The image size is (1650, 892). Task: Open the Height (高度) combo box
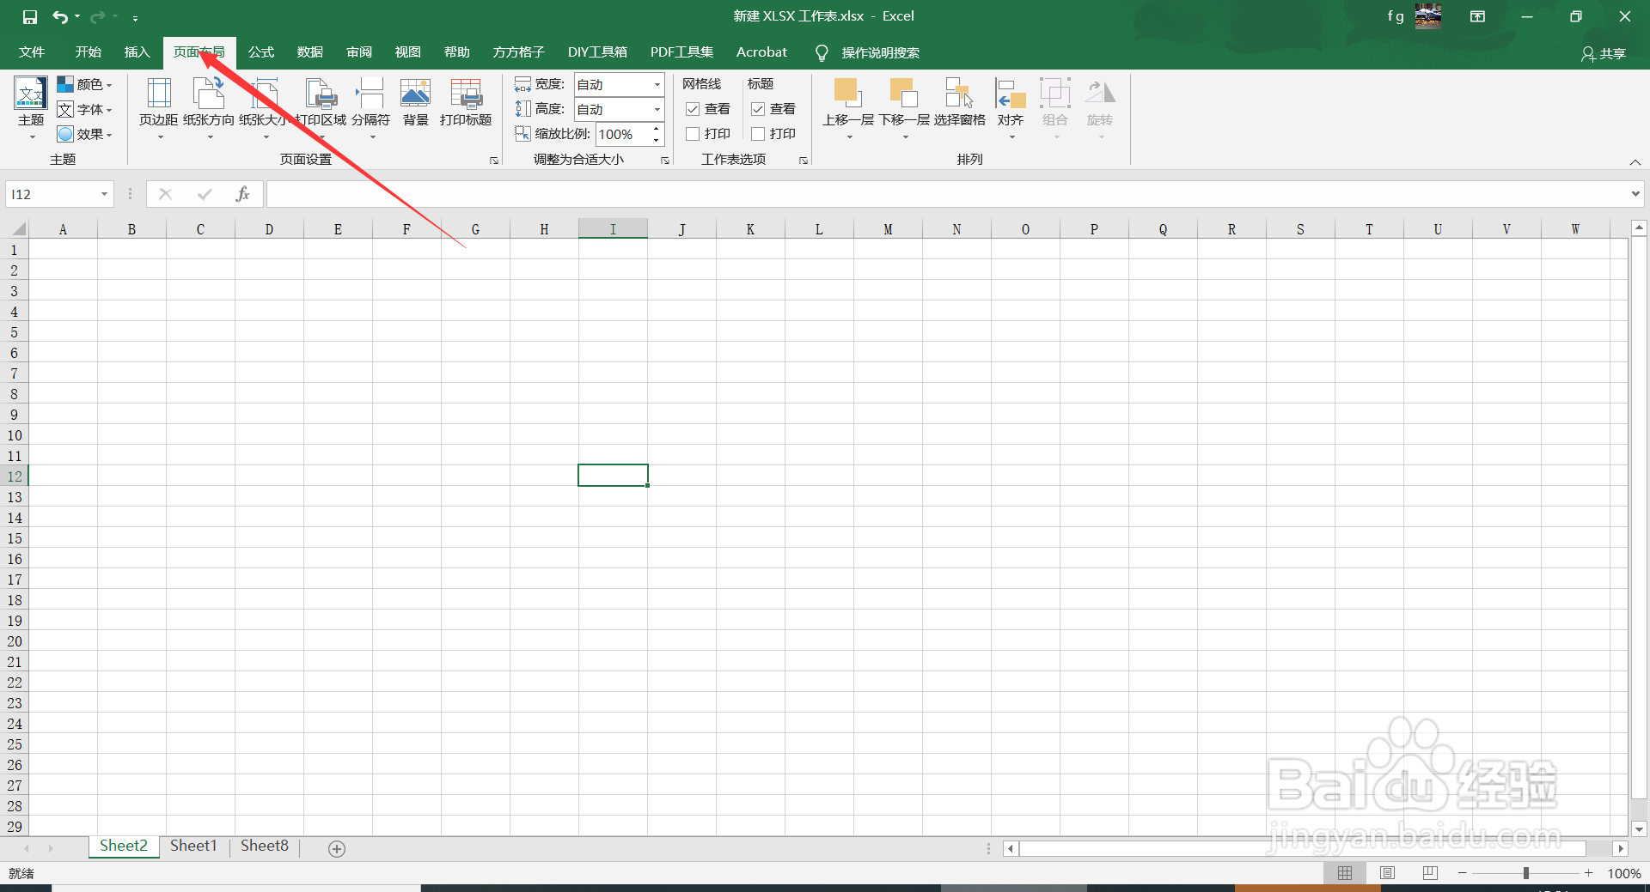[619, 109]
